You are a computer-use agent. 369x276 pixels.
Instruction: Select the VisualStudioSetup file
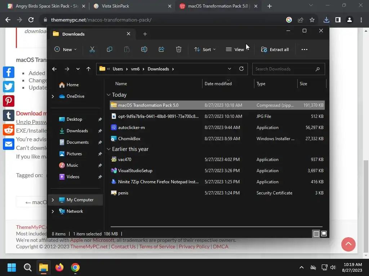(217, 171)
